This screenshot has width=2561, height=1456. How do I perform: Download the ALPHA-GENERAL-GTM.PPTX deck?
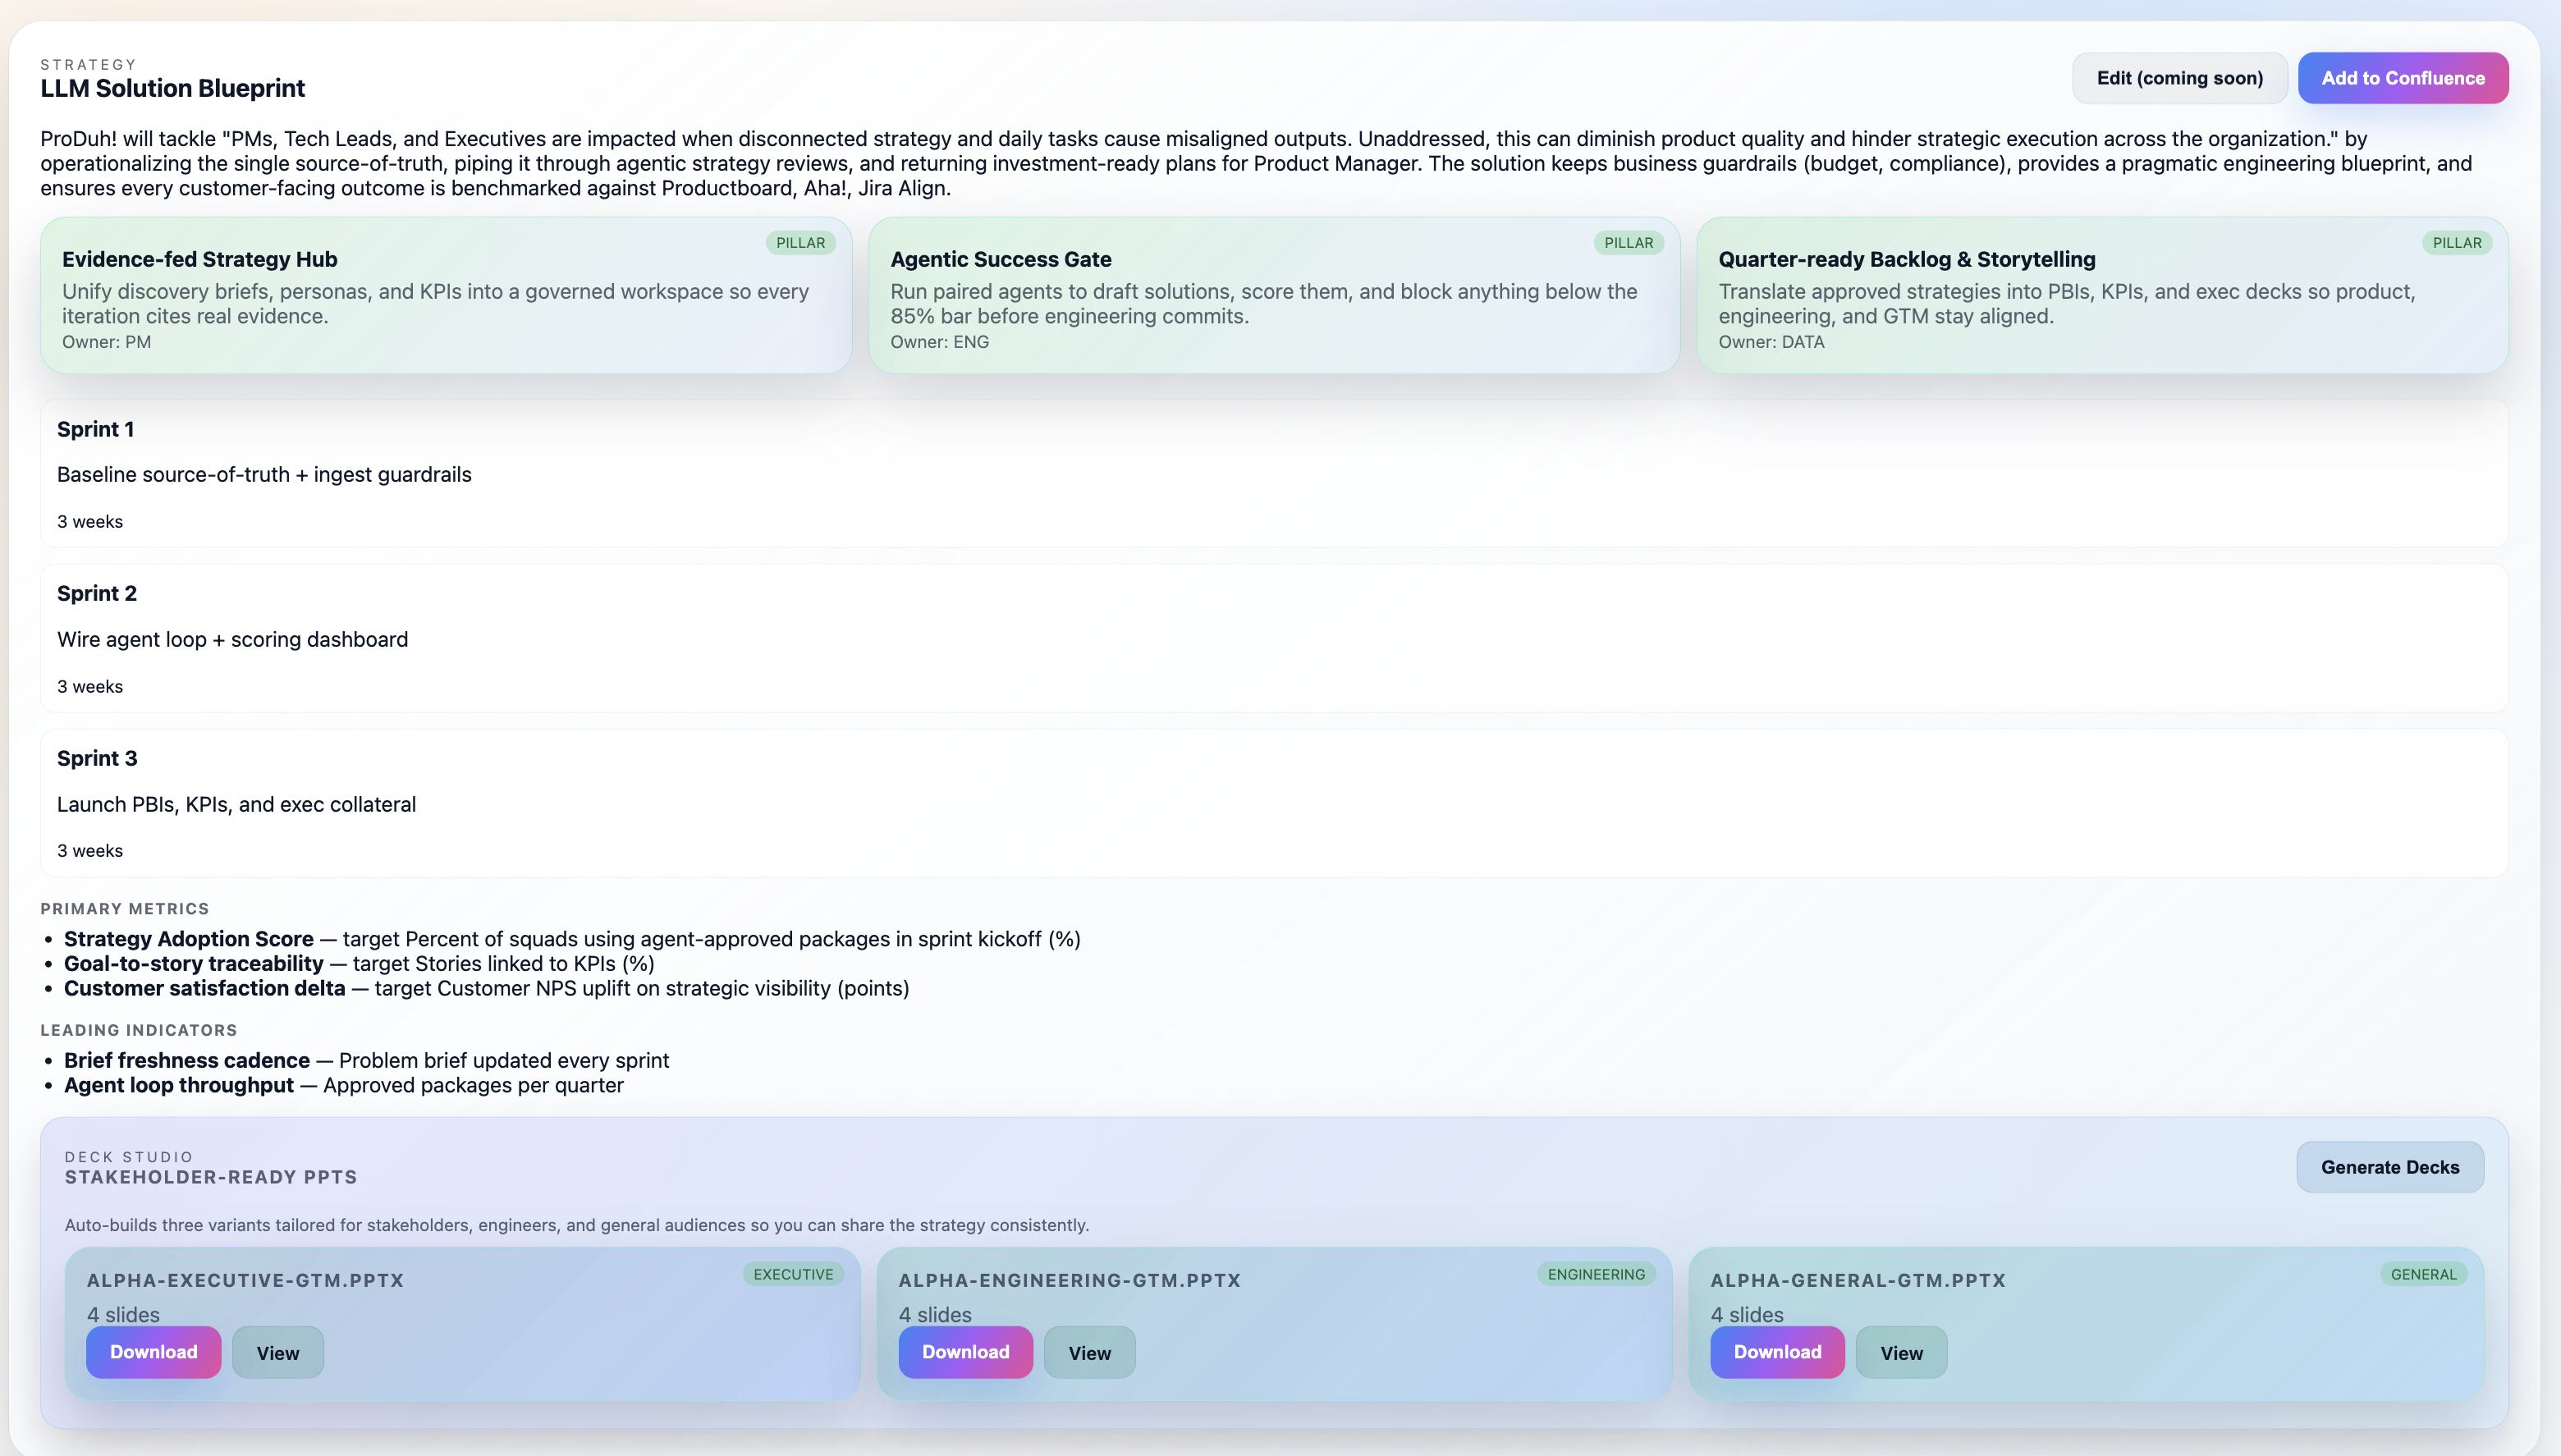tap(1777, 1352)
